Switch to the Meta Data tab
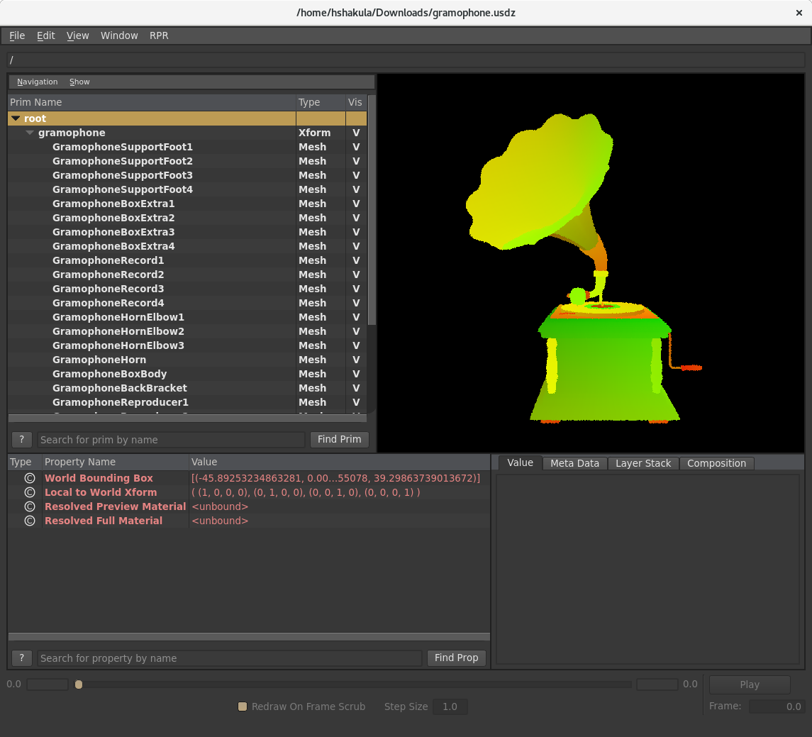 (x=575, y=463)
